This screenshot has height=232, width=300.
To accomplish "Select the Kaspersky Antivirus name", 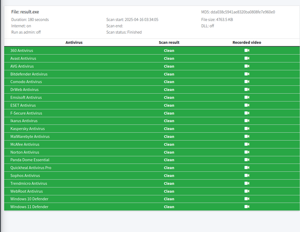I will pos(28,129).
